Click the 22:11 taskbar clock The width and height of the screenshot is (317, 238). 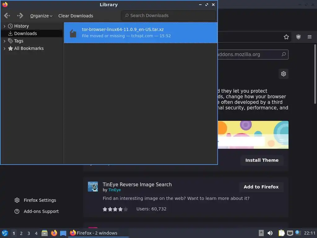(x=310, y=233)
